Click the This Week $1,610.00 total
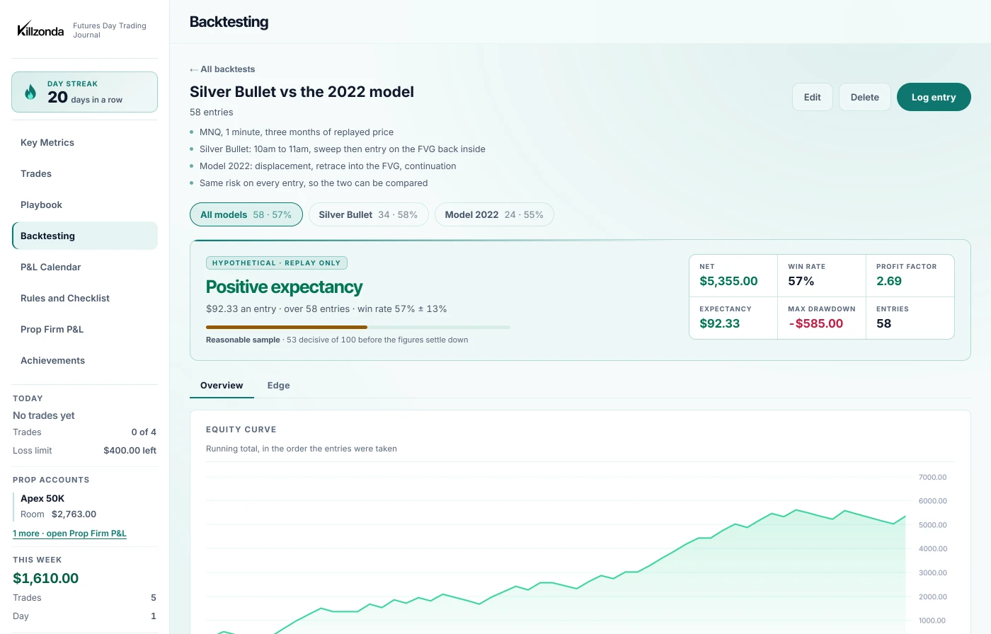This screenshot has height=634, width=991. click(x=46, y=578)
